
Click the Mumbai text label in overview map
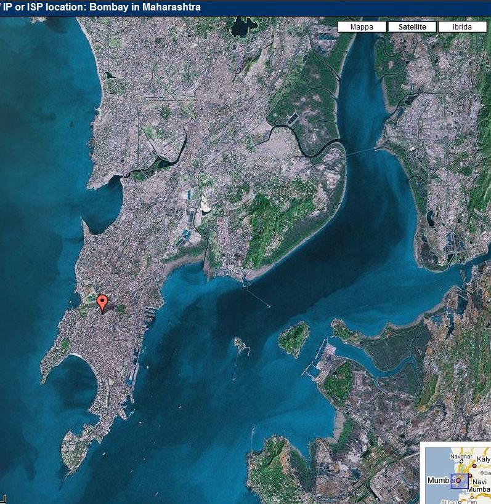(x=440, y=480)
